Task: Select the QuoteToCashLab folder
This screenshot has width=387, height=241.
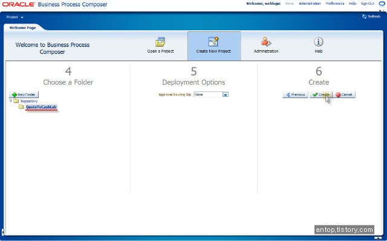Action: pyautogui.click(x=41, y=107)
